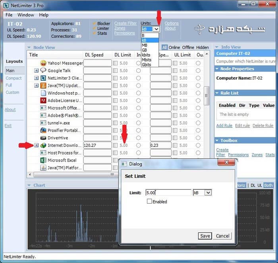Enable DL Limit checkbox for tunnel+.exe

(115, 123)
